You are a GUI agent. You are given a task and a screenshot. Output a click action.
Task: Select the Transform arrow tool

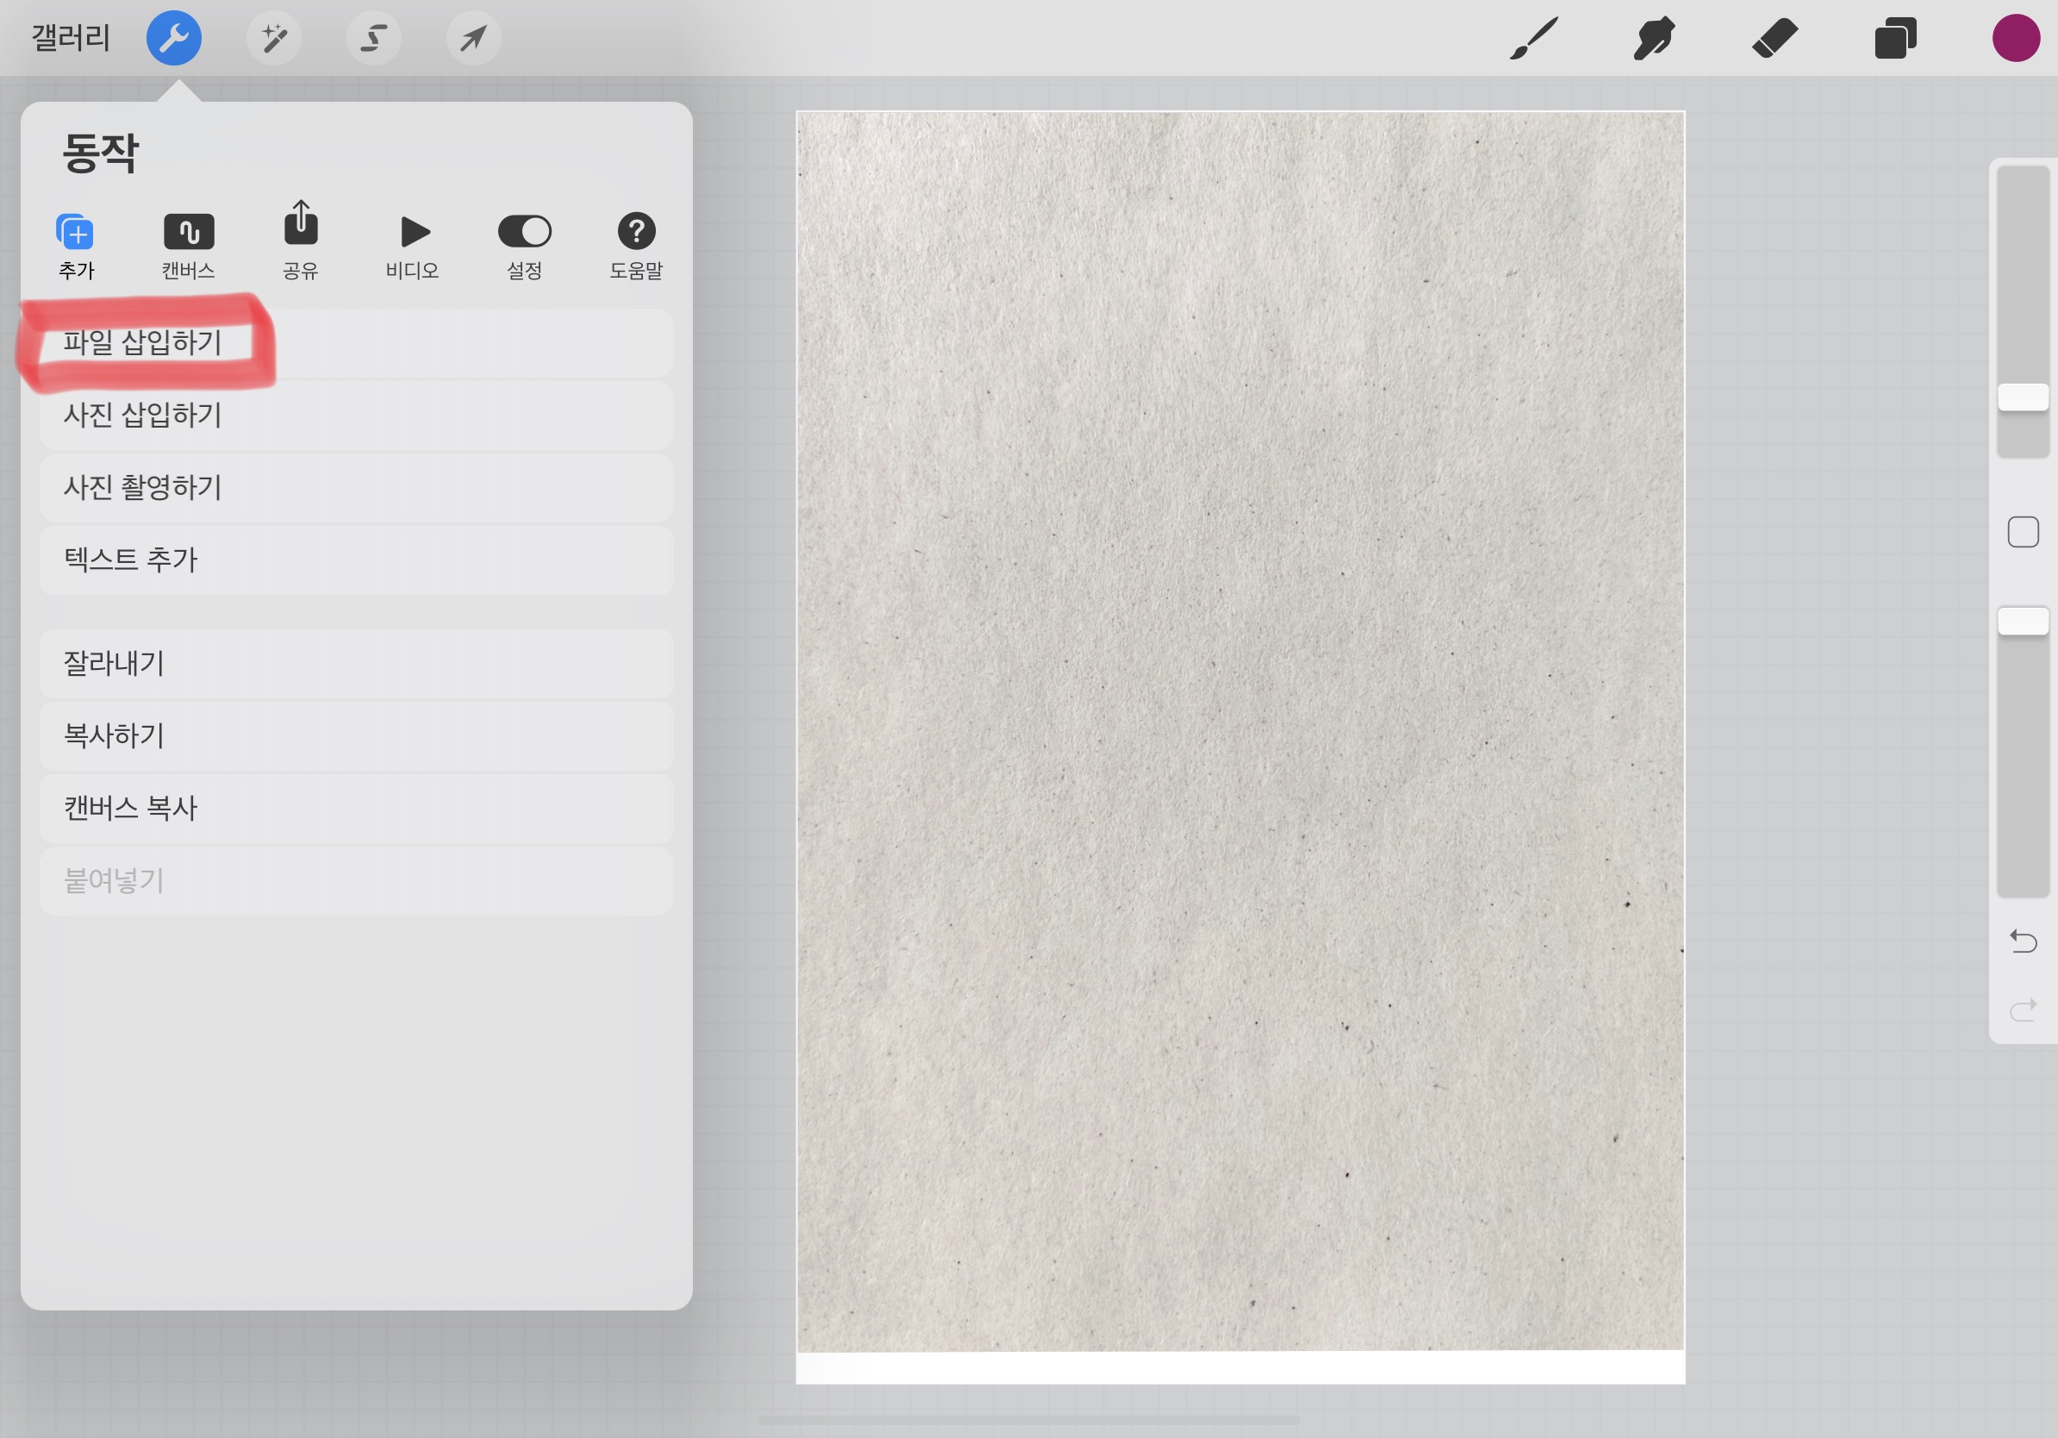tap(473, 38)
